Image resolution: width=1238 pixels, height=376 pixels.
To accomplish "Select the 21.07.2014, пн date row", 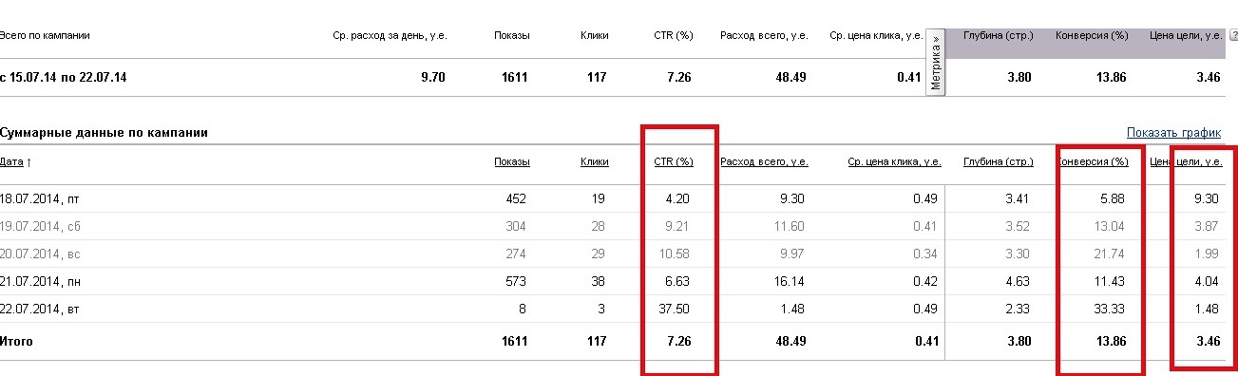I will pyautogui.click(x=618, y=281).
